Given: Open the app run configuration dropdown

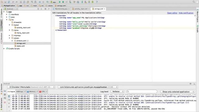Looking at the screenshot, I should click(54, 2).
